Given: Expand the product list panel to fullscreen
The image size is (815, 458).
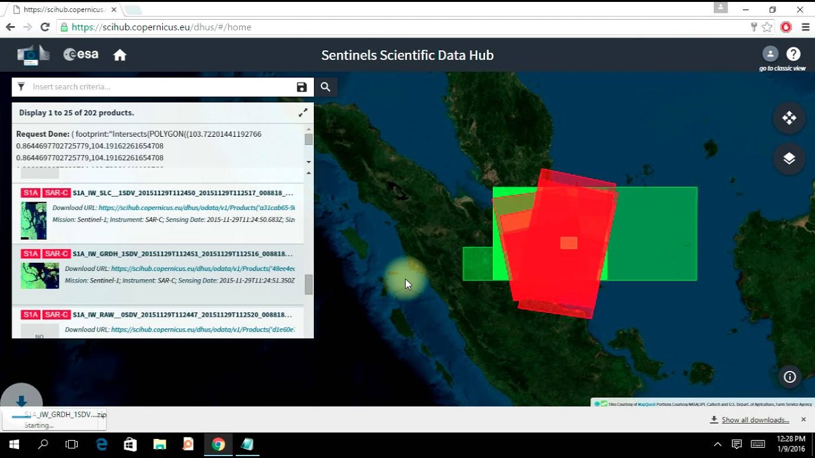Looking at the screenshot, I should pos(303,113).
